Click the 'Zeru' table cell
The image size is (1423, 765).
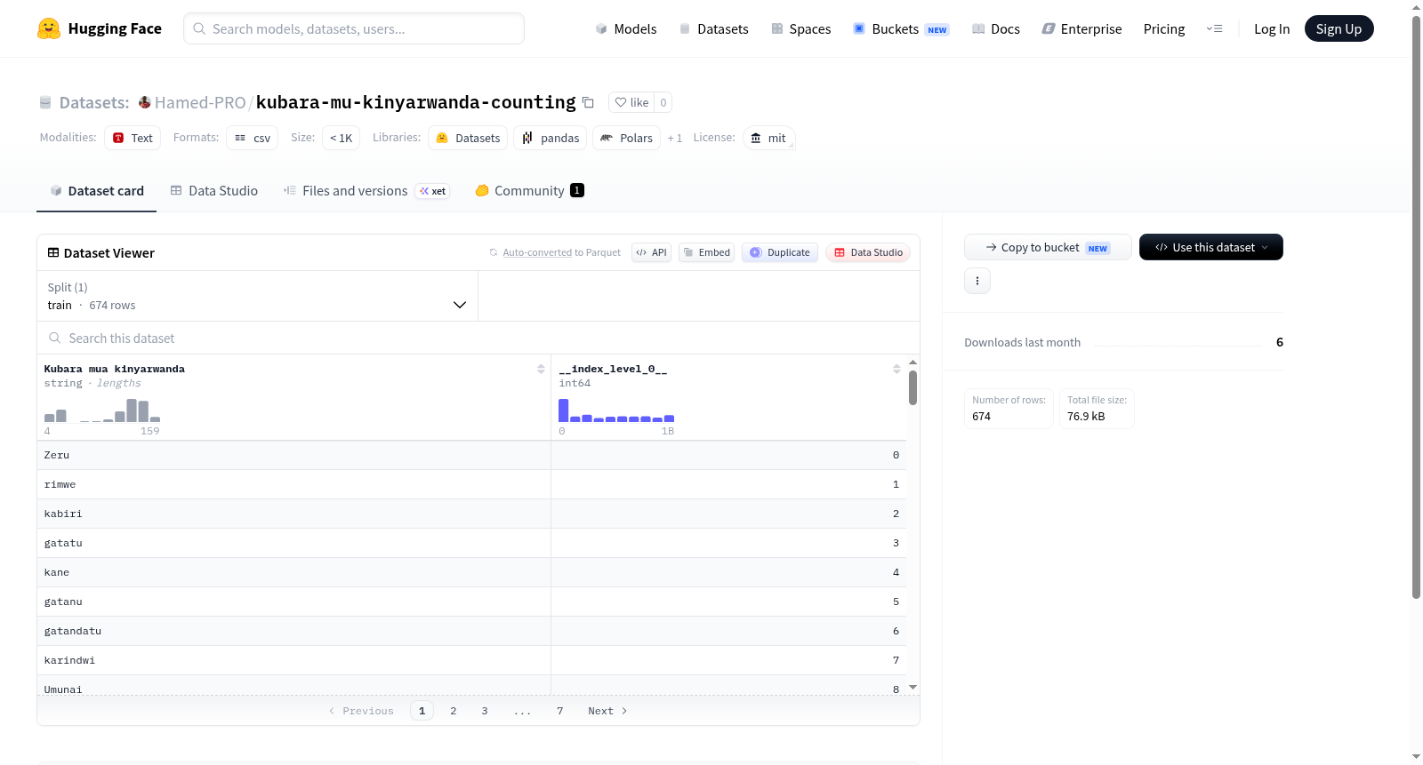click(x=293, y=455)
